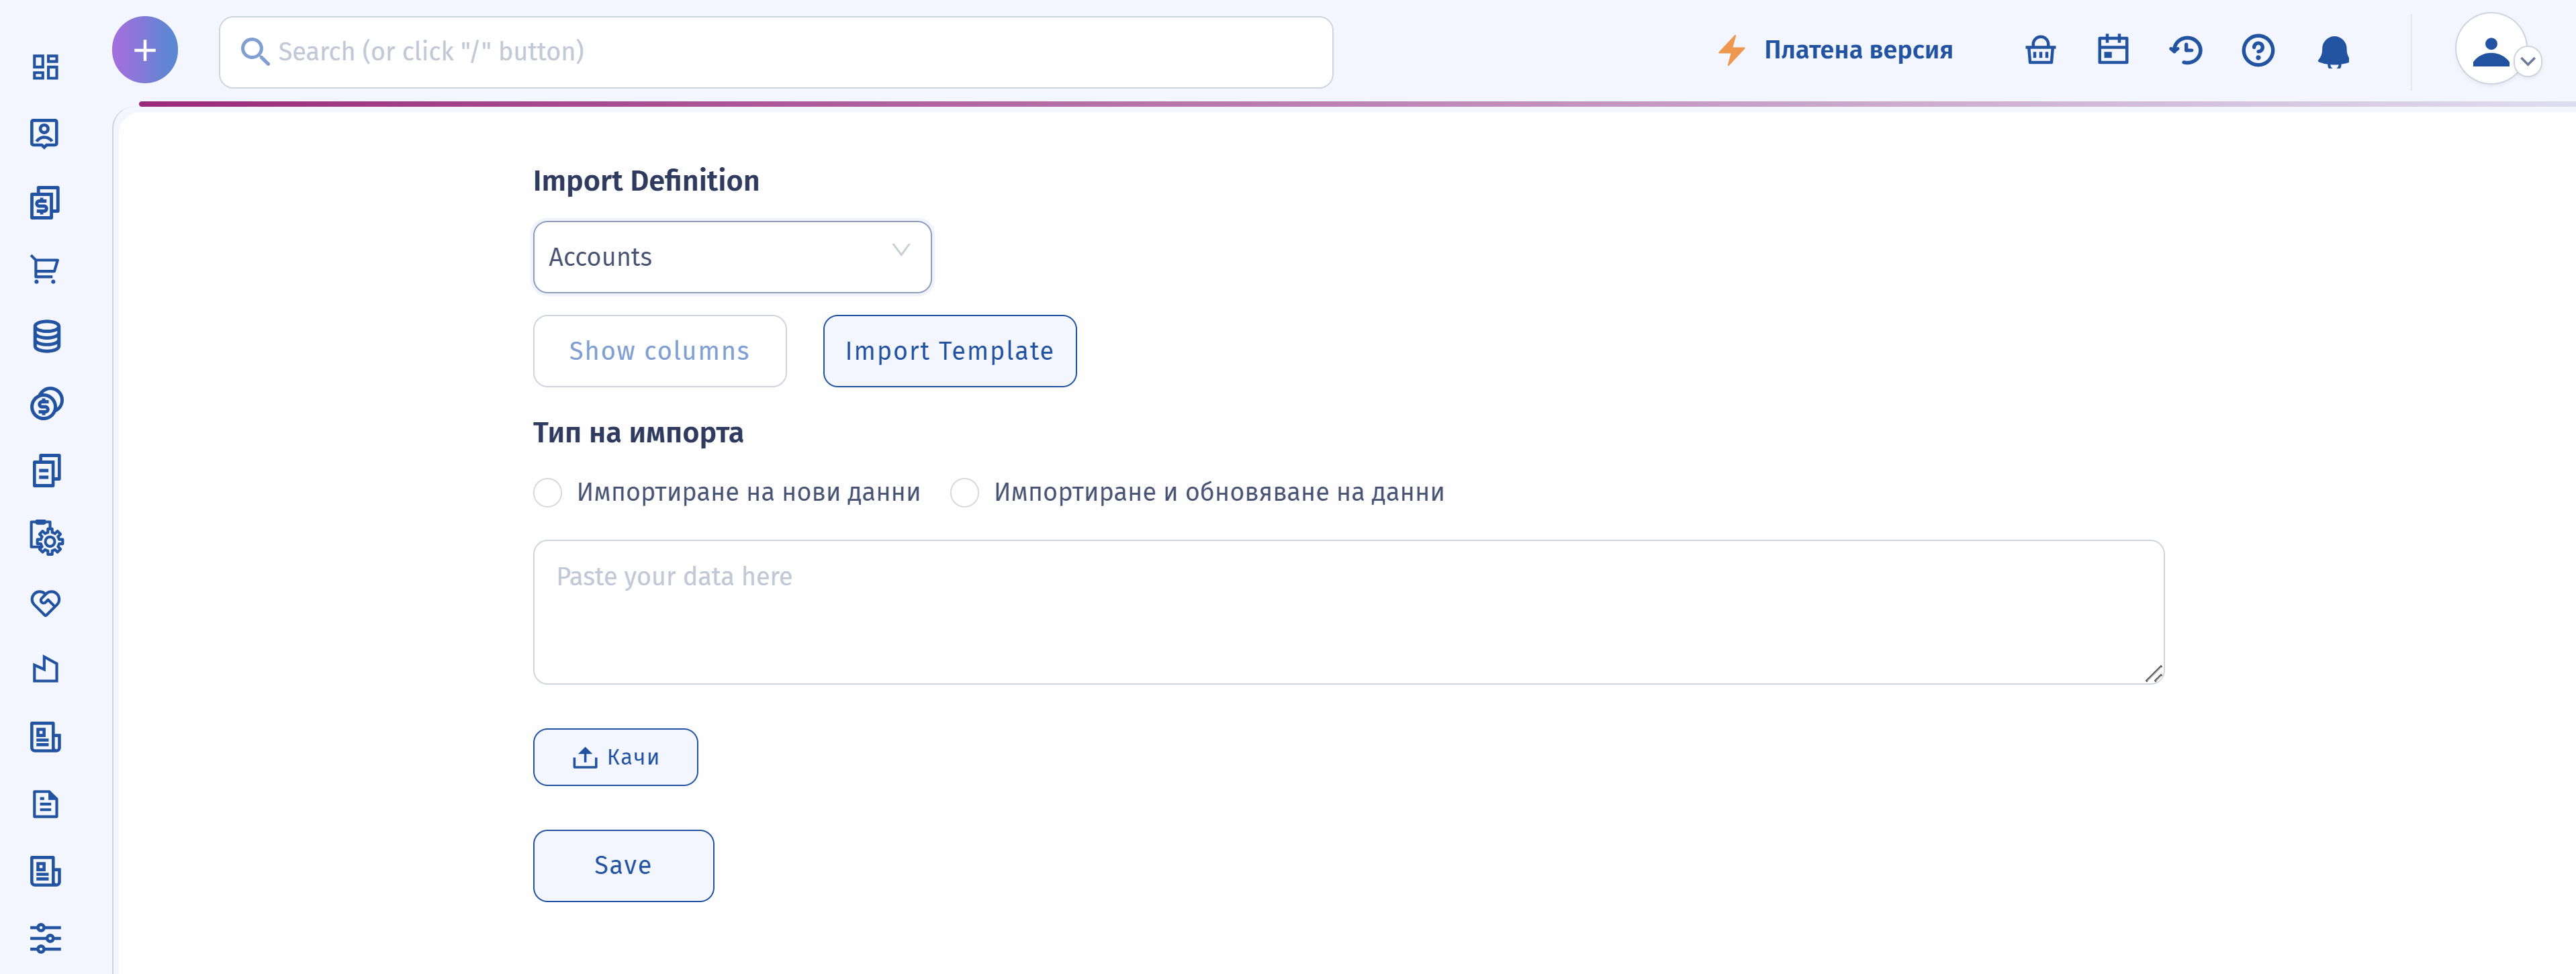The height and width of the screenshot is (974, 2576).
Task: Click the 'Тип на импорта' heading
Action: click(x=638, y=433)
